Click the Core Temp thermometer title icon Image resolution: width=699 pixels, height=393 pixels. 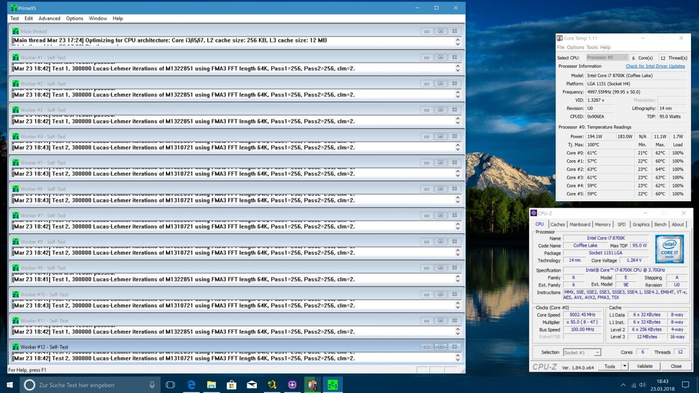(560, 38)
